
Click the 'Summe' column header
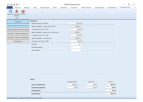pos(110,82)
